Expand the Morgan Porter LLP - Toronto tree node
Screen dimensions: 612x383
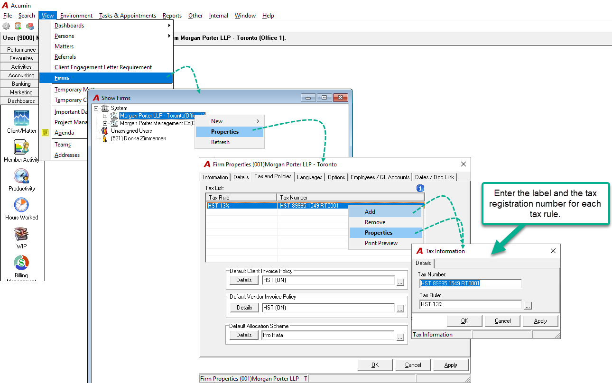click(x=105, y=116)
